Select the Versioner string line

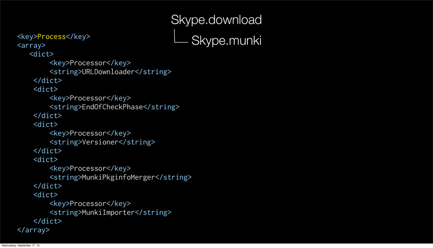coord(102,142)
